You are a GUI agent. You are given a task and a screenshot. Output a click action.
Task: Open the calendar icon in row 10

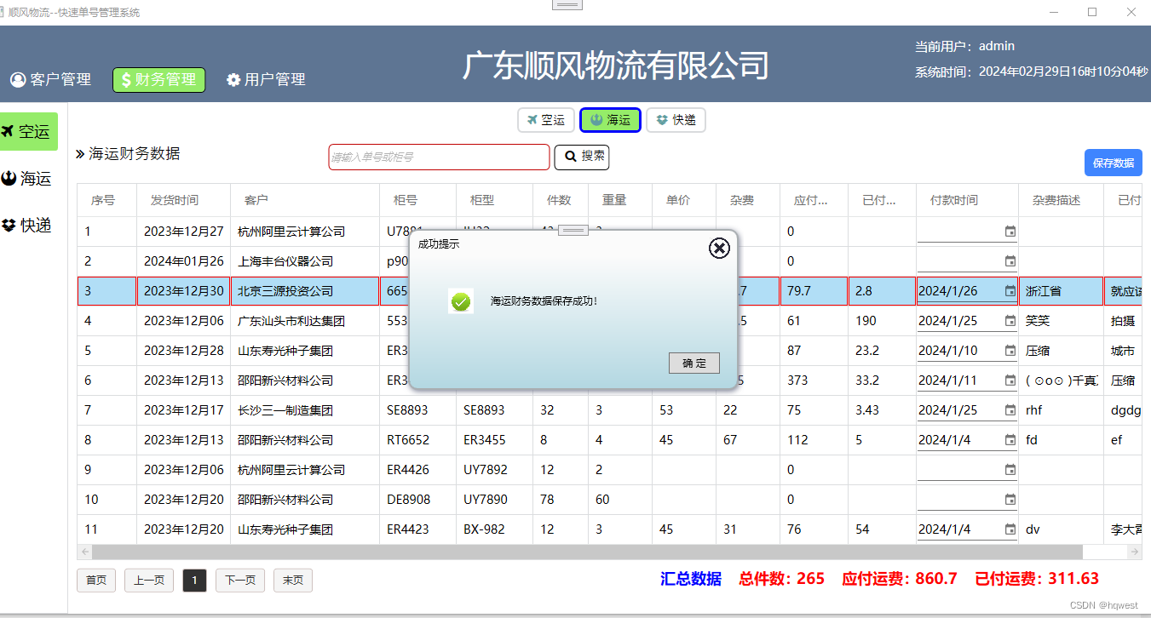tap(1010, 500)
